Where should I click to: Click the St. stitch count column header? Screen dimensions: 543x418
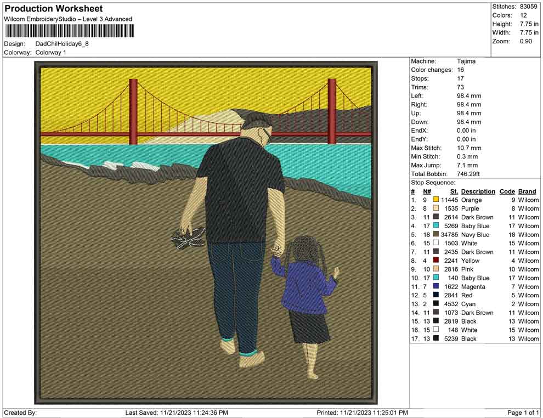[454, 191]
